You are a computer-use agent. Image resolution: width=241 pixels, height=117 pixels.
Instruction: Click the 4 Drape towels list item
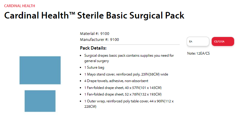[116, 81]
